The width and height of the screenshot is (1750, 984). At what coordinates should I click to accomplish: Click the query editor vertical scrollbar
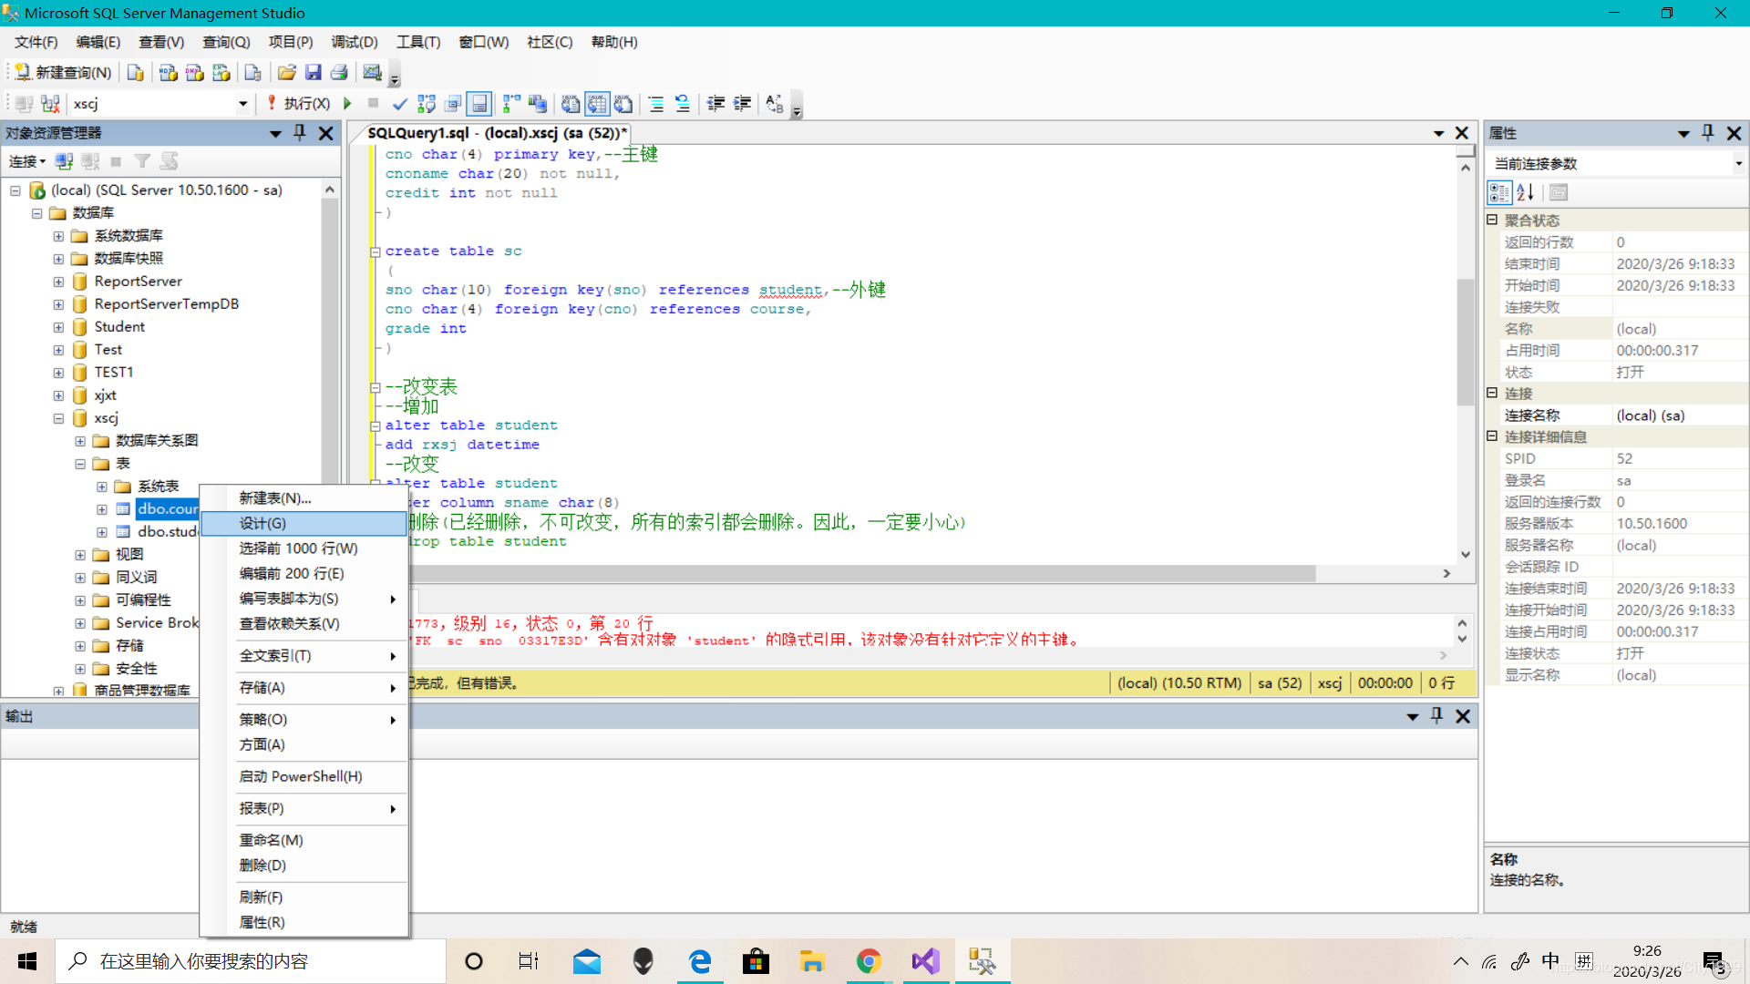click(x=1466, y=342)
